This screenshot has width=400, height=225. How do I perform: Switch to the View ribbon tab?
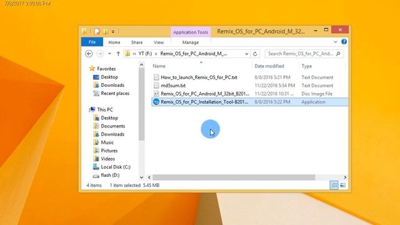tap(159, 42)
